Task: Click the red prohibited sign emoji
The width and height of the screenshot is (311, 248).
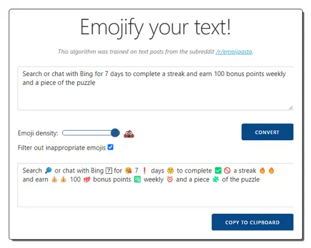Action: [227, 171]
